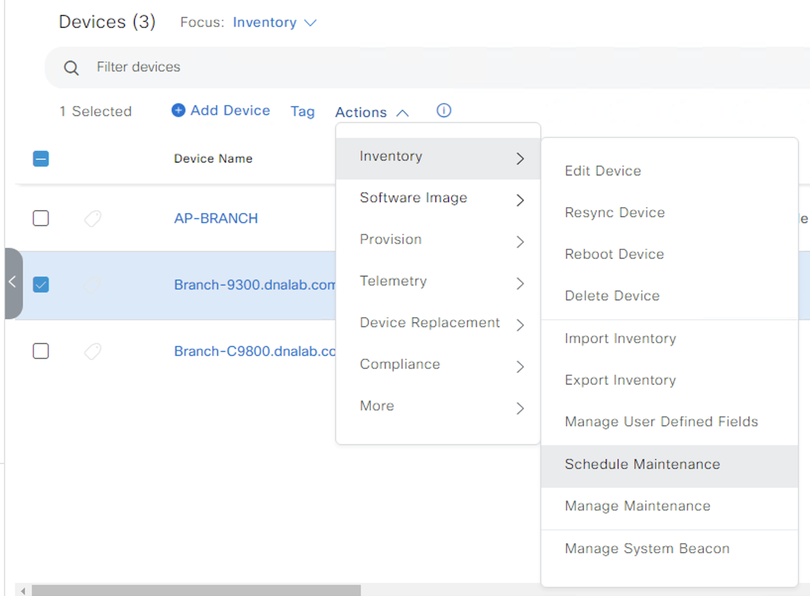Click the Tag button

pos(302,111)
